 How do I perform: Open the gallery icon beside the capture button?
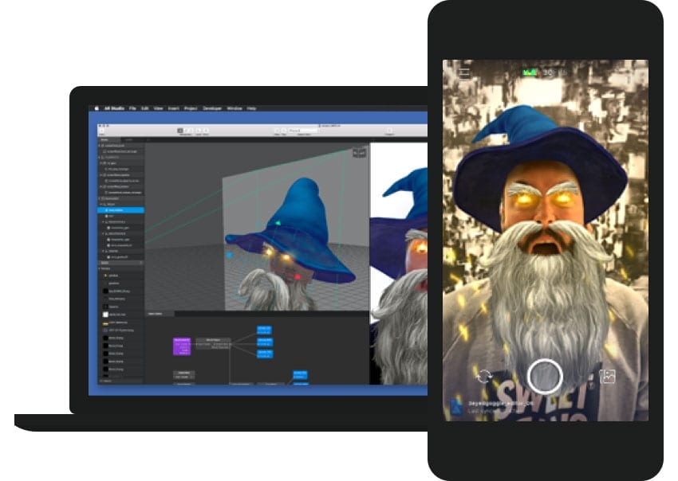tap(607, 377)
